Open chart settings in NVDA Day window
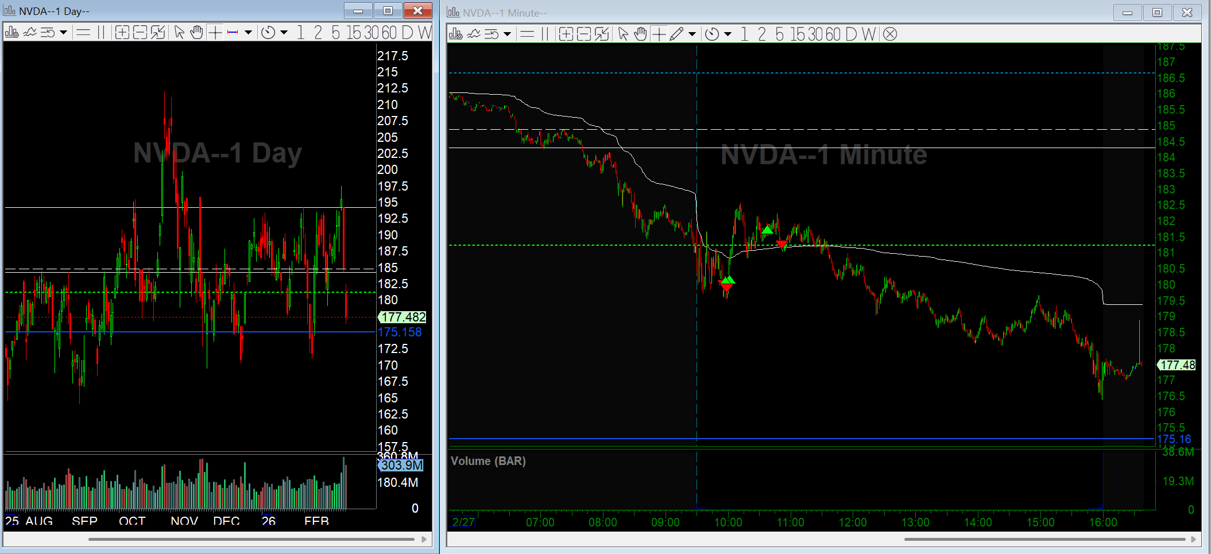Screen dimensions: 1211x554 (x=11, y=33)
